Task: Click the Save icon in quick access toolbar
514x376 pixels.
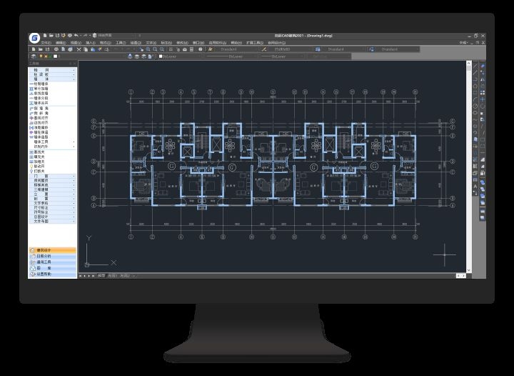Action: pyautogui.click(x=57, y=34)
